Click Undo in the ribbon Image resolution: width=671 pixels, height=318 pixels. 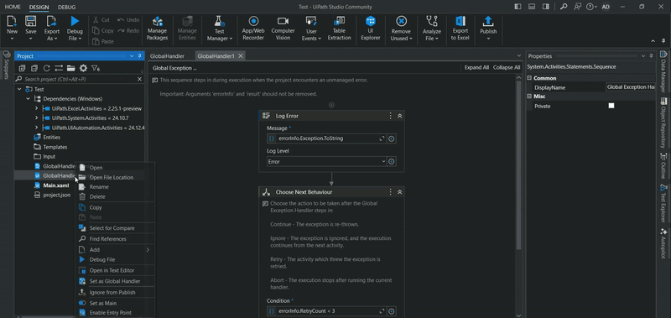pos(128,19)
